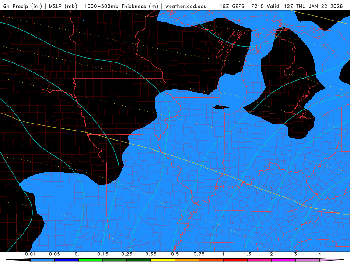
Task: Click the red 1–1.5 legend swatch
Action: 235,260
